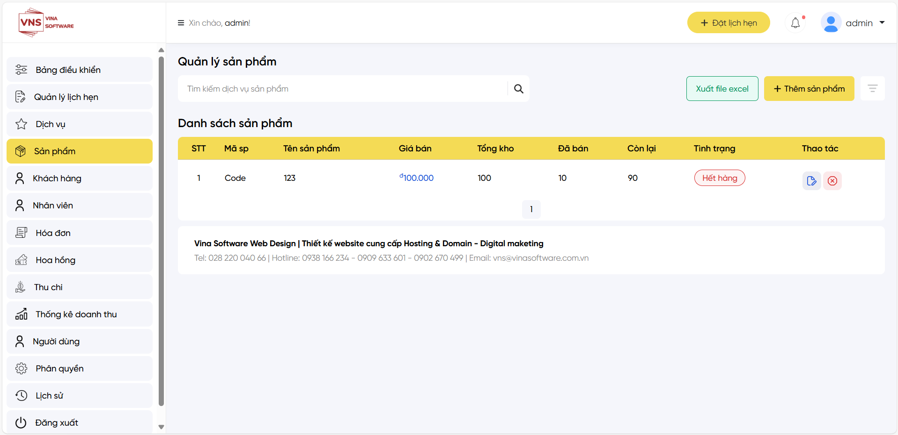Click the Đã bán column header

573,148
